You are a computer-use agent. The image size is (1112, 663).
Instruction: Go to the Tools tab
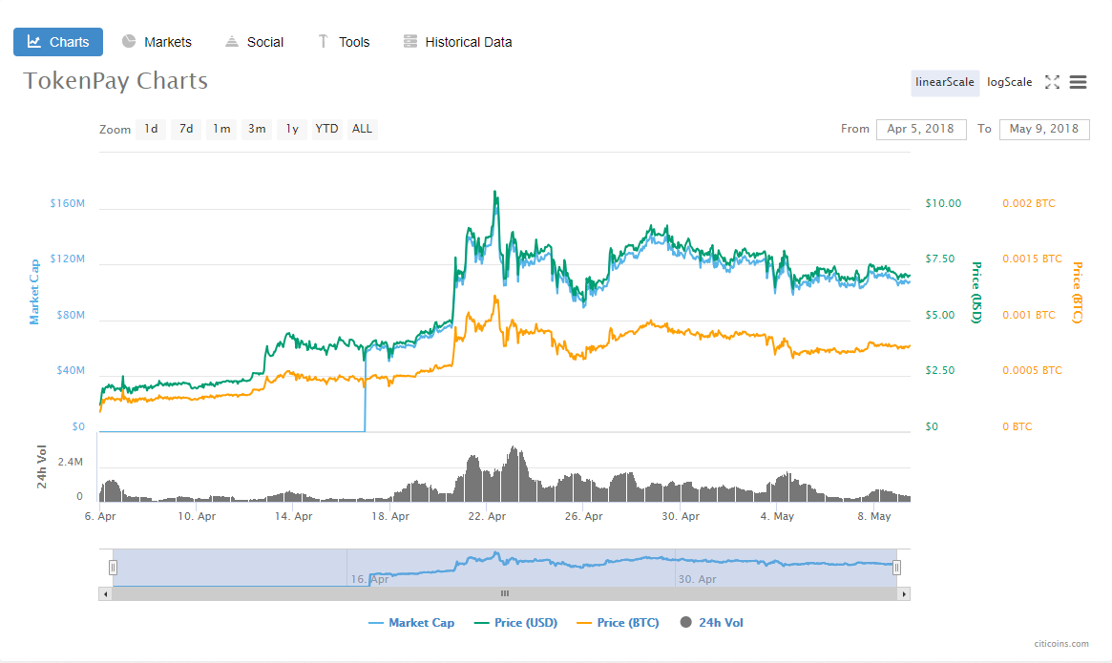344,42
